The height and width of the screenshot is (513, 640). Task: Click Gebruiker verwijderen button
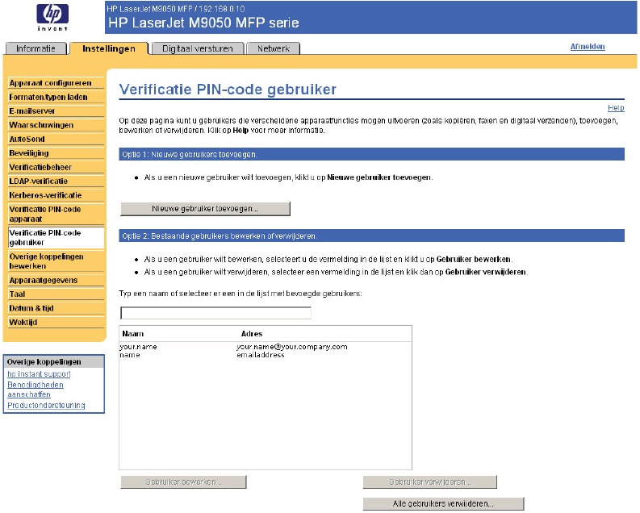(430, 482)
